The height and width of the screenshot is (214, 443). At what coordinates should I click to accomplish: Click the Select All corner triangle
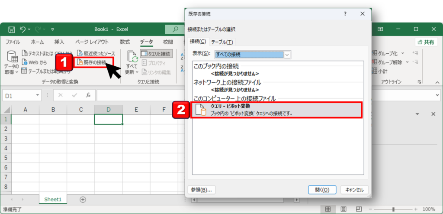[6, 110]
